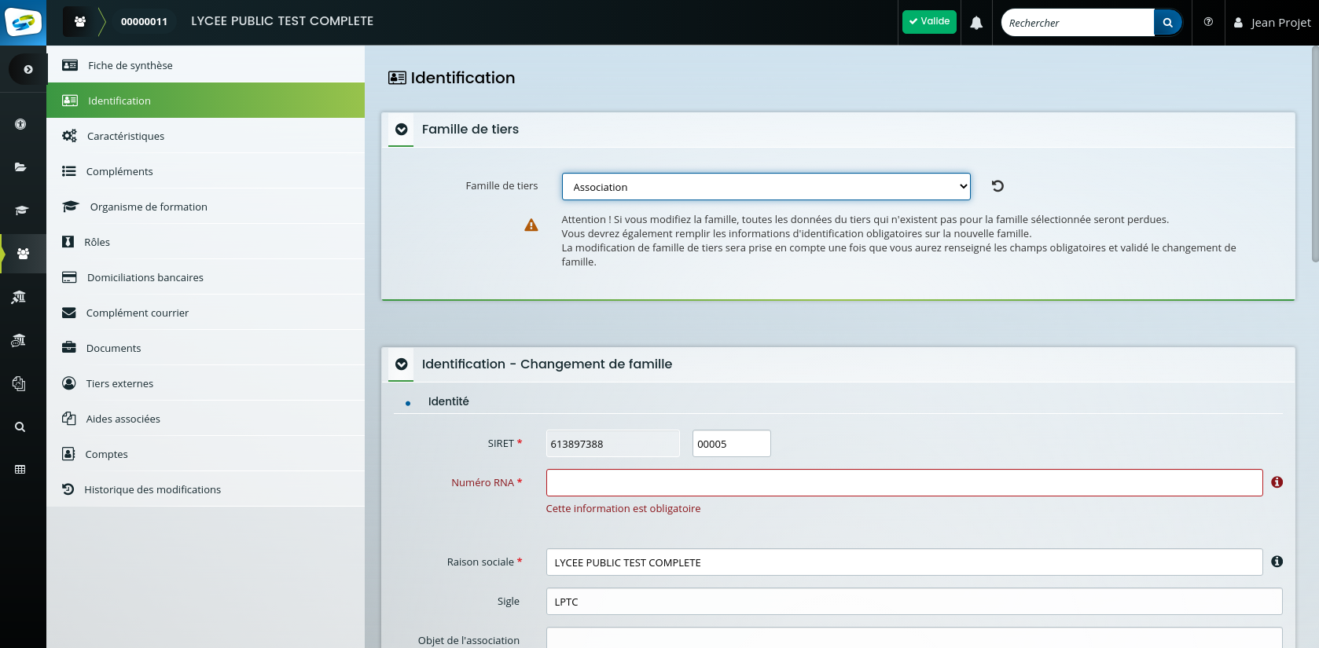This screenshot has height=648, width=1319.
Task: Click the tiers group icon in header breadcrumb
Action: point(79,22)
